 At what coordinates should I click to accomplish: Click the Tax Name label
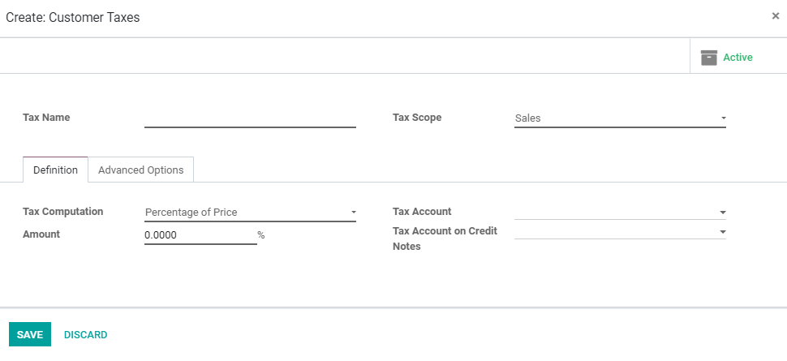[47, 118]
